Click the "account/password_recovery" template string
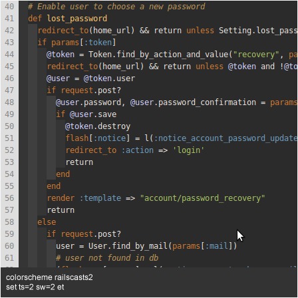Viewport: 298px width, 298px height. click(202, 198)
